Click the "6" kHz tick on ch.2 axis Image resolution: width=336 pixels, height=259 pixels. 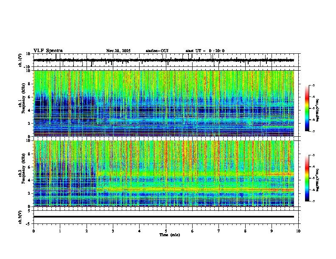[x=30, y=167]
